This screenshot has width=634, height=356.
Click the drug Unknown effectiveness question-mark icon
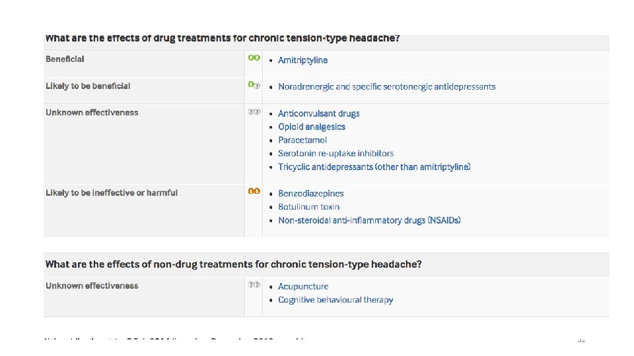[x=254, y=112]
